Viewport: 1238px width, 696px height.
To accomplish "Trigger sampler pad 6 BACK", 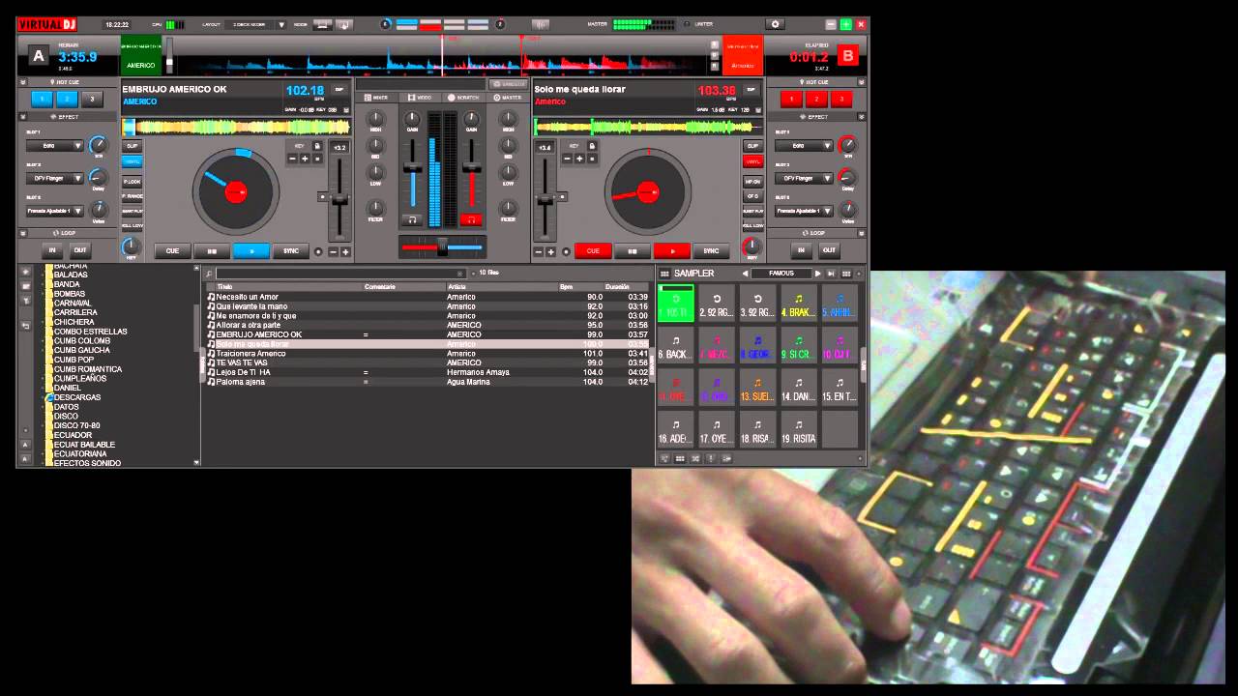I will tap(675, 344).
